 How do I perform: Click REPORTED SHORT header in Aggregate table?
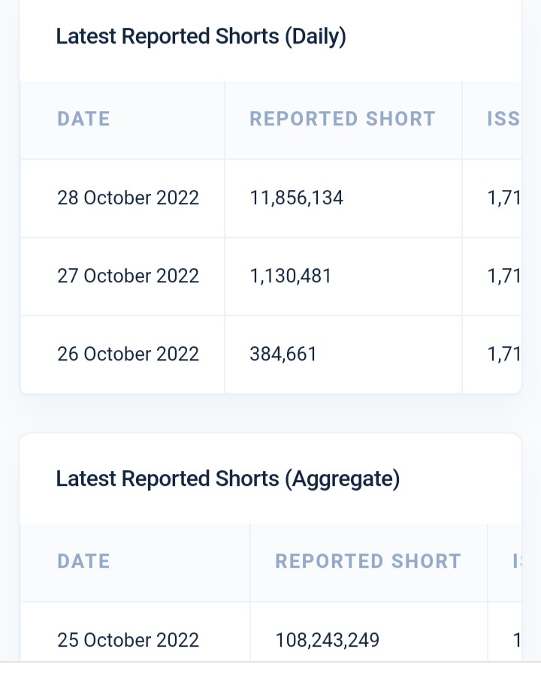(367, 562)
